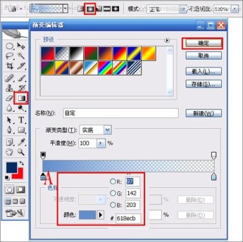Choose the radial gradient style icon
The height and width of the screenshot is (242, 243).
90,9
